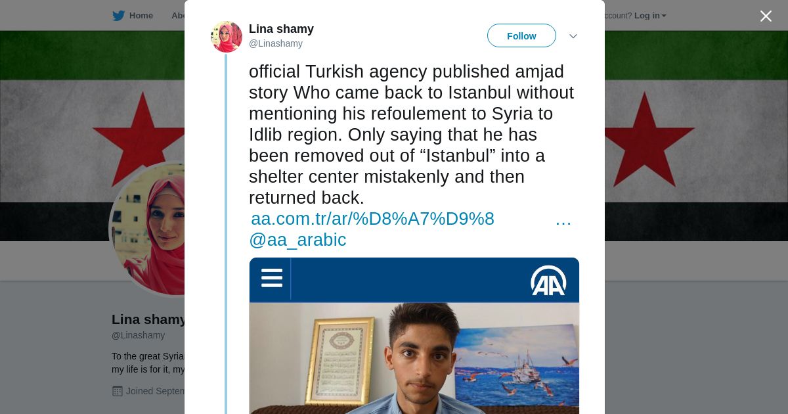Follow Lina shamy from the tweet
Screen dimensions: 788x414
pos(521,35)
